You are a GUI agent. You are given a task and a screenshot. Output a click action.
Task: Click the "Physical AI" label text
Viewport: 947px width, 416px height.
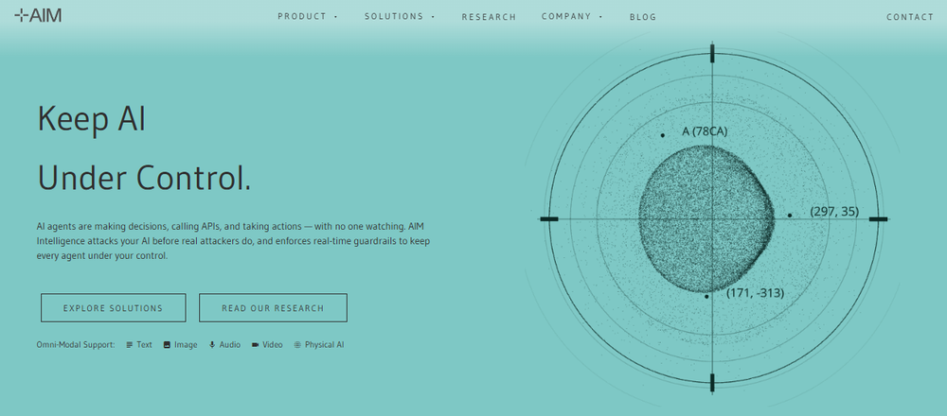click(x=324, y=345)
